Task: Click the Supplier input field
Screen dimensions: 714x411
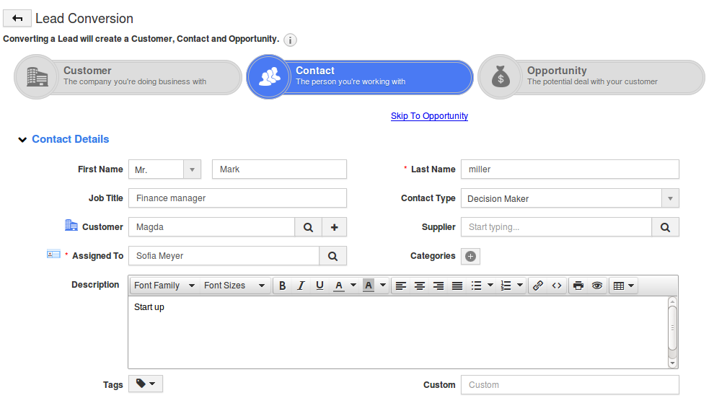Action: [x=557, y=227]
